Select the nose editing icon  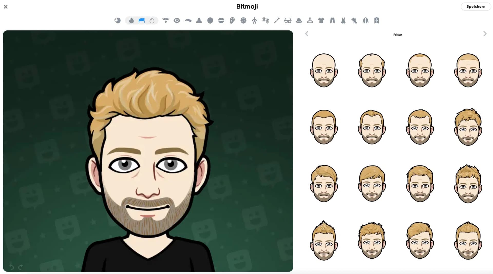pos(199,21)
